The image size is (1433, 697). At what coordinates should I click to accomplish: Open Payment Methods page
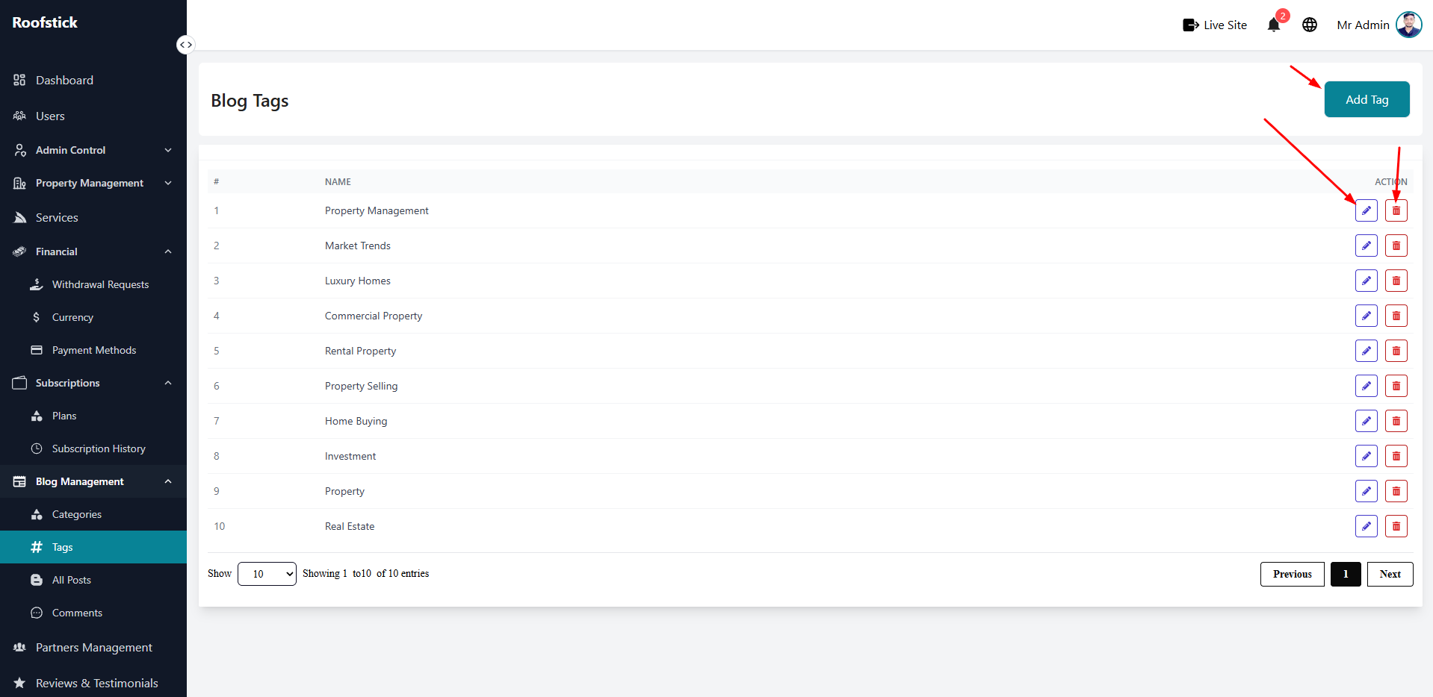coord(93,350)
